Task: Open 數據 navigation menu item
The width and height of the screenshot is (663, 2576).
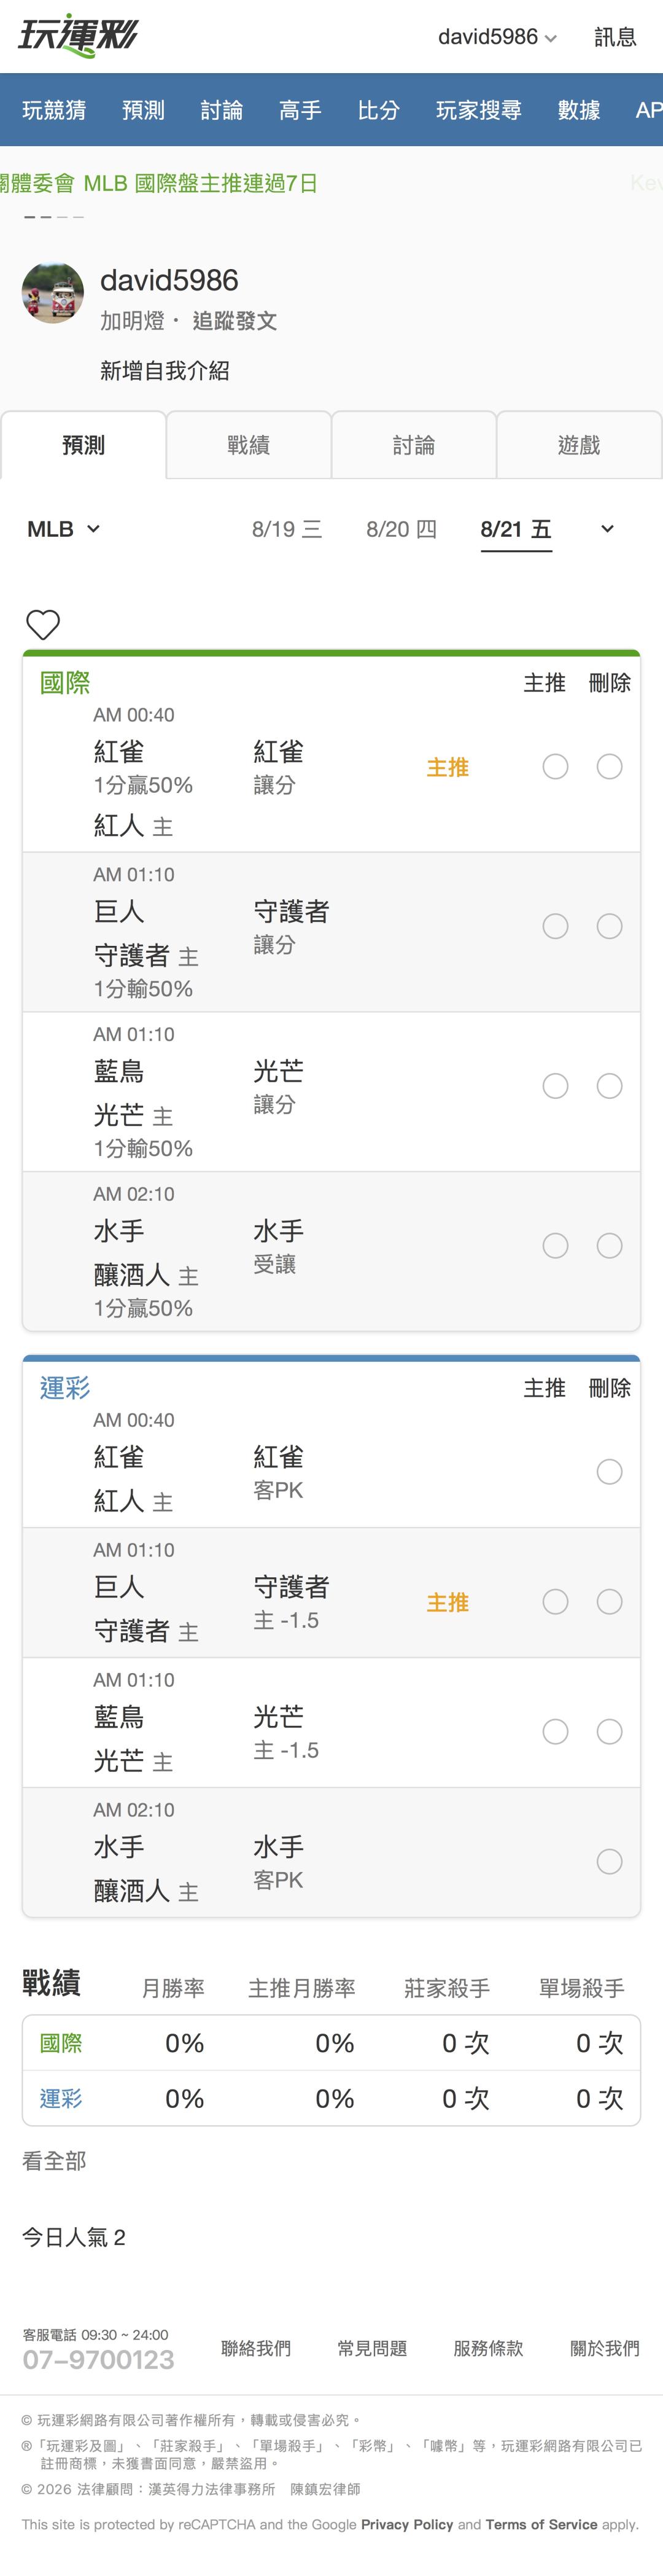Action: click(579, 110)
